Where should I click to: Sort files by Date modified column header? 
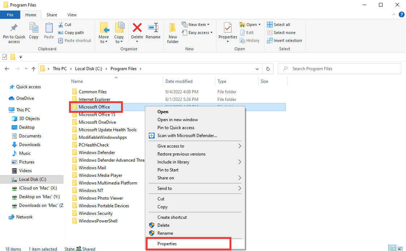coord(179,81)
